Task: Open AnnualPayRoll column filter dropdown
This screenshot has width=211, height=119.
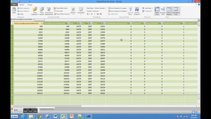Action: [162, 23]
